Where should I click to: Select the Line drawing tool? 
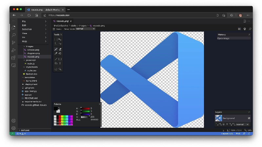pos(56,59)
